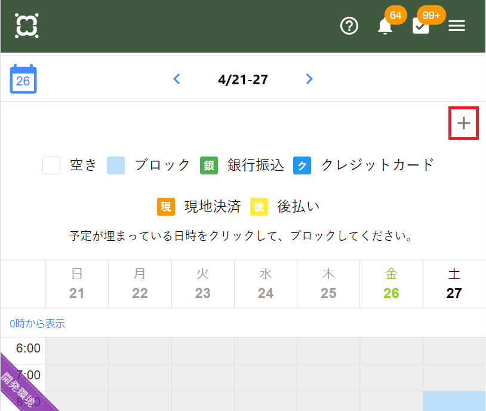Click the blue blocked slot on Saturday

[454, 401]
